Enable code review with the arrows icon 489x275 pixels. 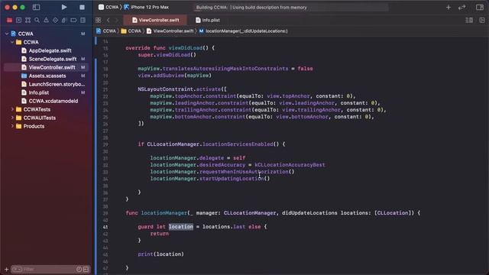(x=461, y=7)
